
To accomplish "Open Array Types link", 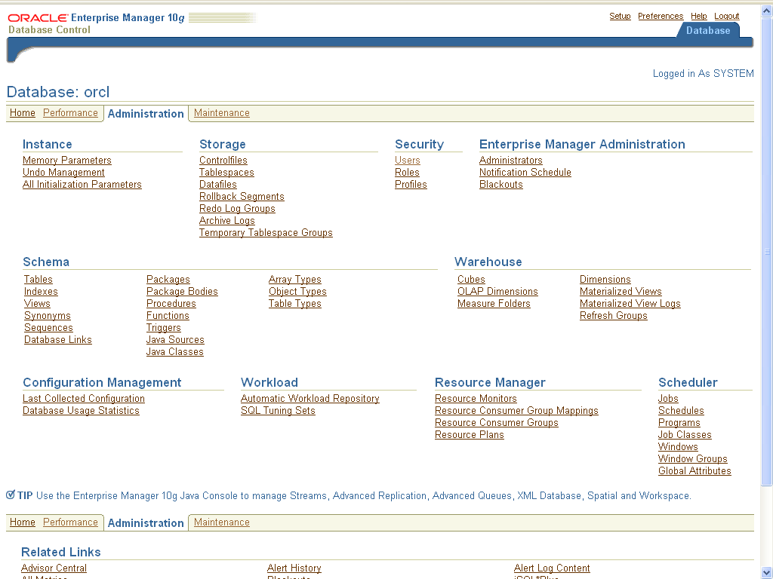I will point(295,279).
